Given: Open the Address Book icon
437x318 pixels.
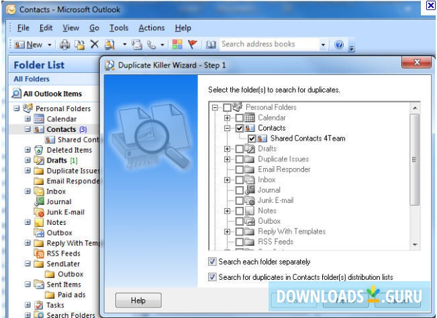Looking at the screenshot, I should [x=211, y=45].
